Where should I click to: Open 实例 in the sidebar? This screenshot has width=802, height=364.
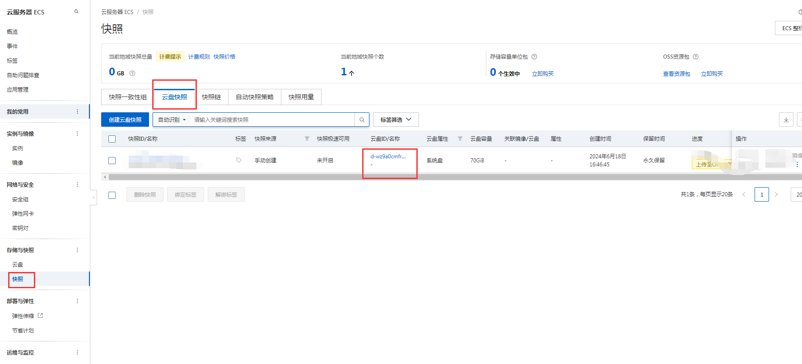tap(18, 148)
